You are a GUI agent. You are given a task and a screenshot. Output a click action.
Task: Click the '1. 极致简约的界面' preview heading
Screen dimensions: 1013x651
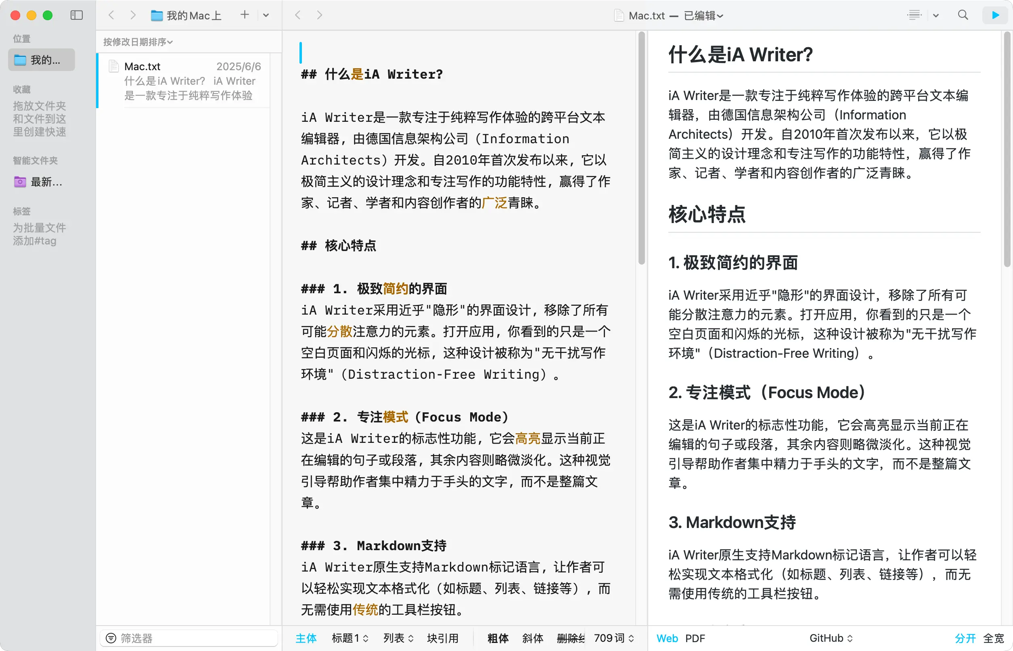733,263
